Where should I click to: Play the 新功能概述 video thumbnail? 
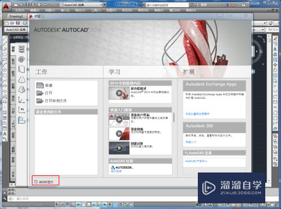(119, 93)
